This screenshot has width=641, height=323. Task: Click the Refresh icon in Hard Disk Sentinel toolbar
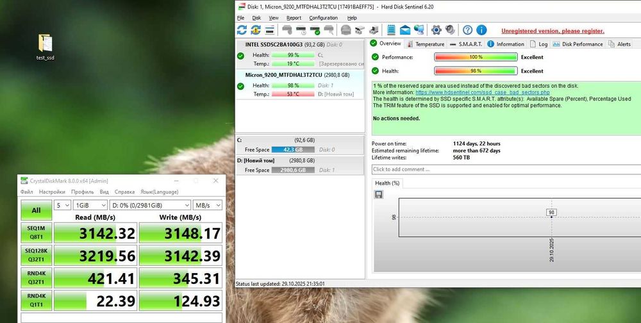pos(242,30)
